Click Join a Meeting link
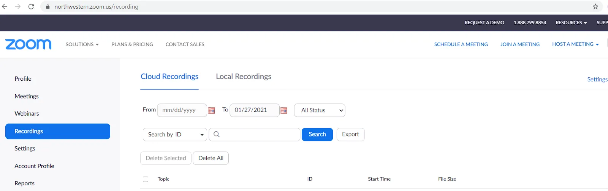This screenshot has width=608, height=191. (520, 44)
